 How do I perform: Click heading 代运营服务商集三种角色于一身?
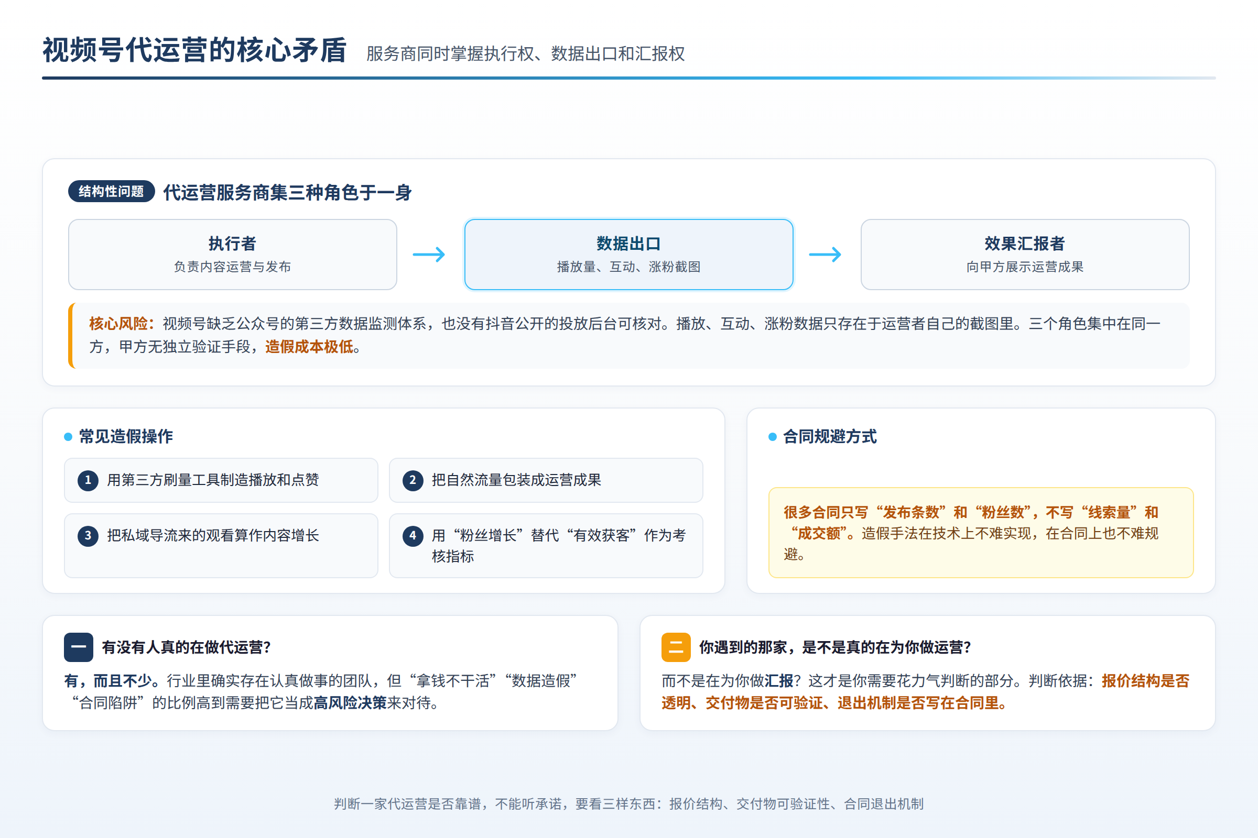pos(287,192)
